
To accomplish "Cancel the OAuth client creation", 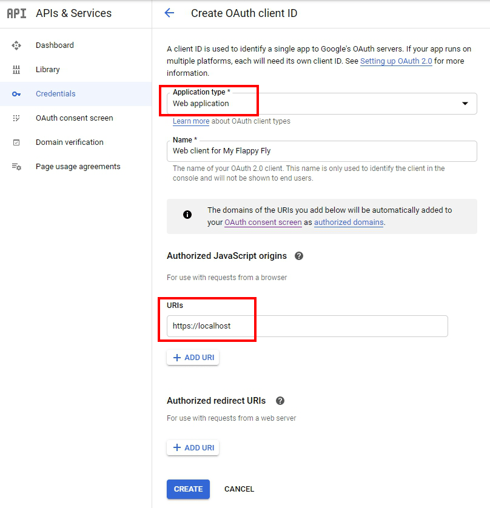I will pos(239,489).
